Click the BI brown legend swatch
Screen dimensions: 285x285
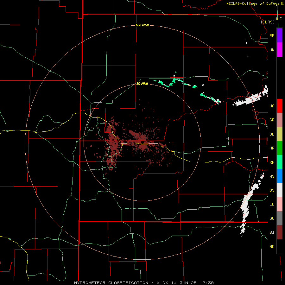(280, 232)
